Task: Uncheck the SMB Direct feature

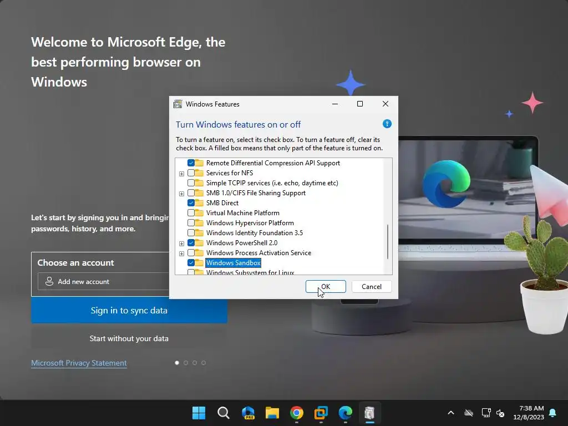Action: pos(191,203)
